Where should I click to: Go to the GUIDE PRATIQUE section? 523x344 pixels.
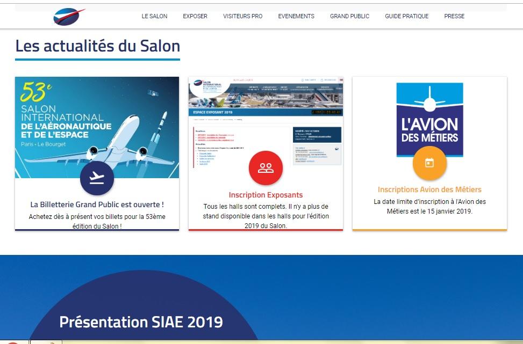407,16
